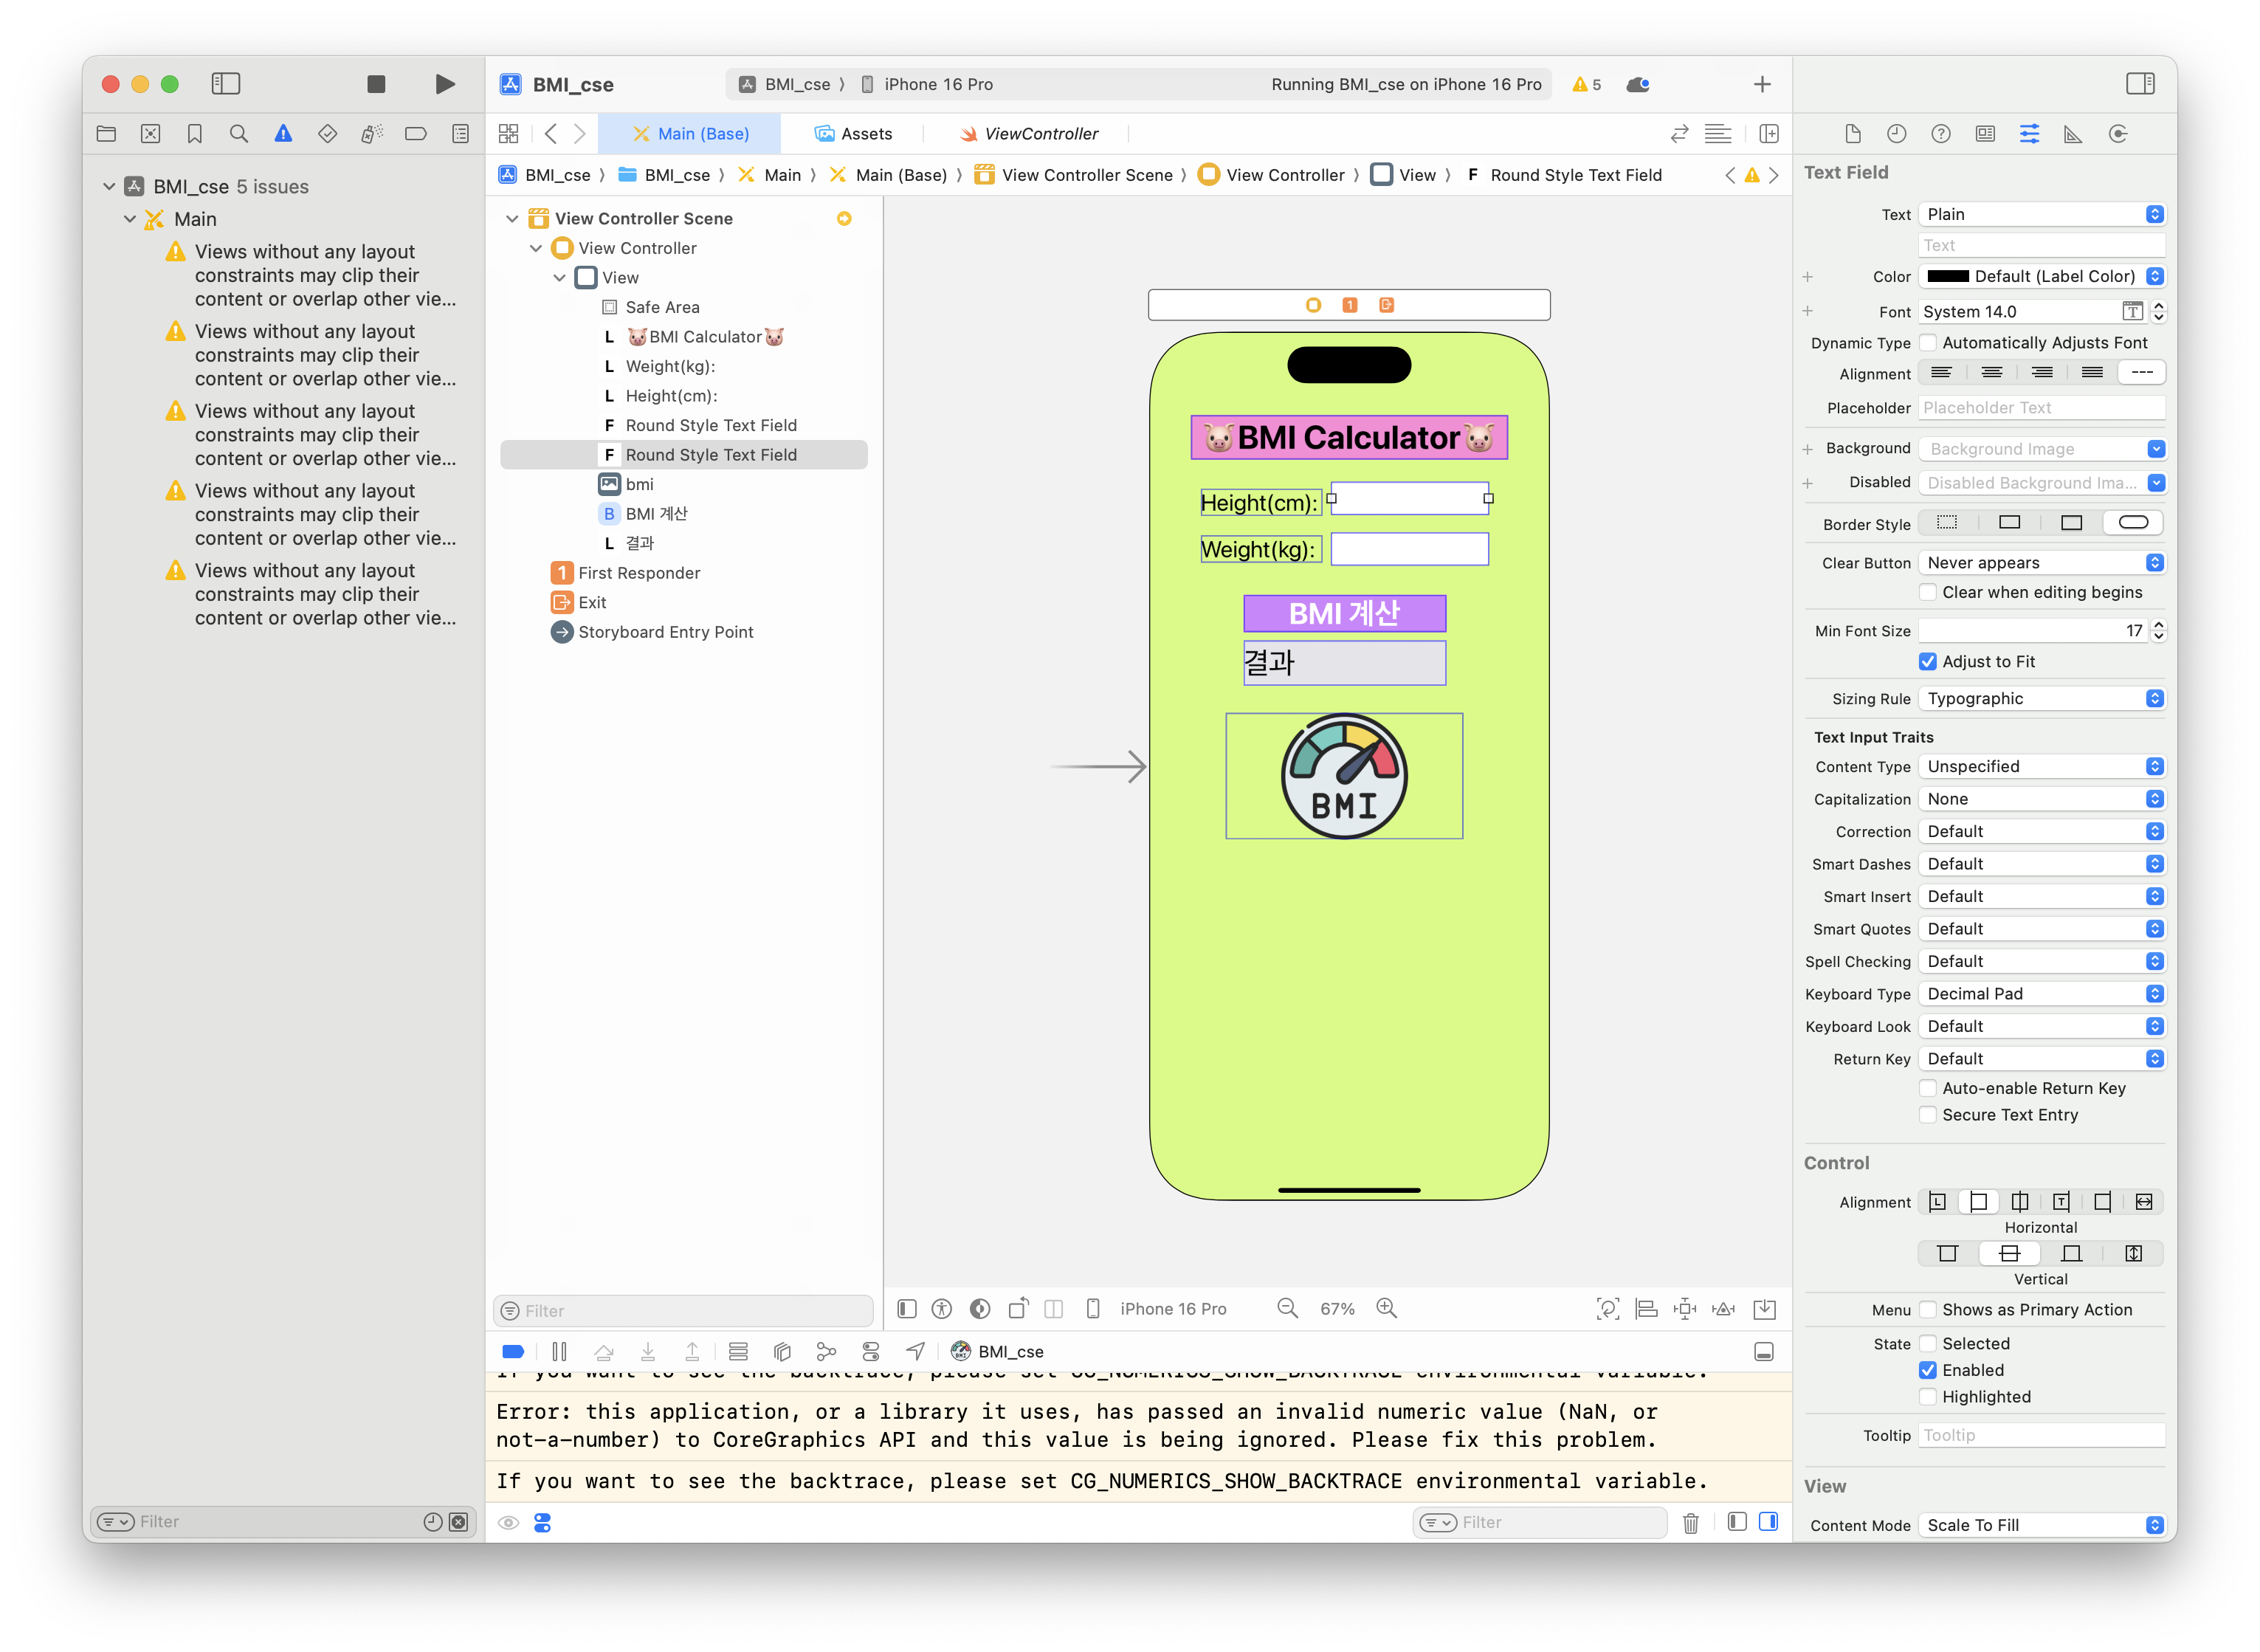Open the Keyboard Type dropdown
2260x1652 pixels.
(2041, 994)
